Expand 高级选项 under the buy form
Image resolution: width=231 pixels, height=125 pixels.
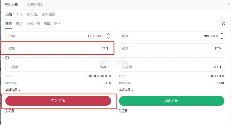pos(13,90)
